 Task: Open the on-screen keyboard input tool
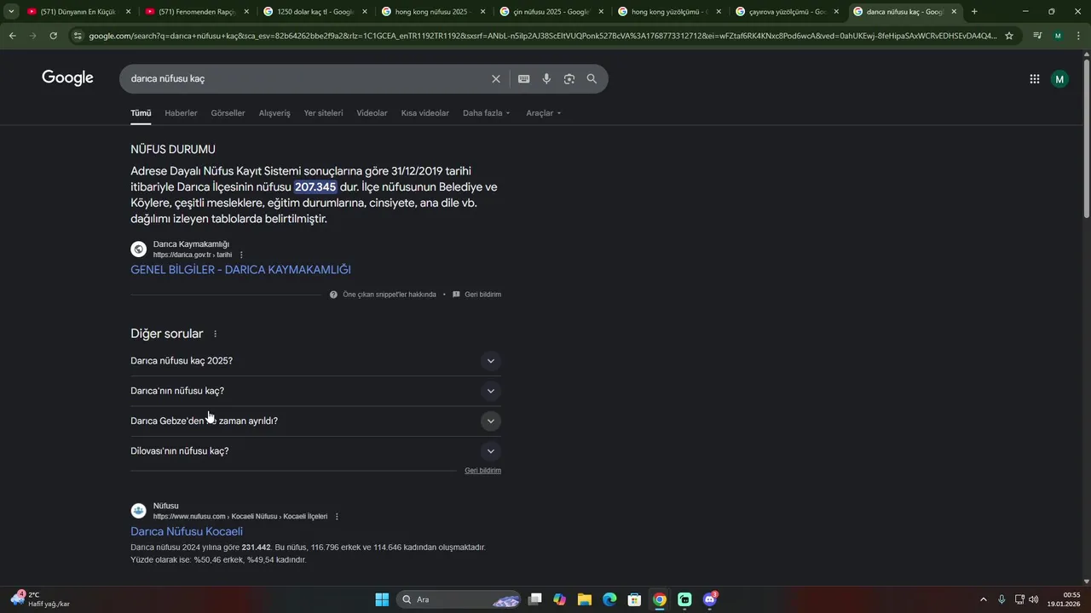point(523,79)
